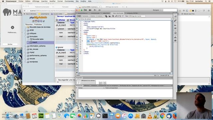This screenshot has height=120, width=213.
Task: Open the information_schema database
Action: tap(38, 46)
